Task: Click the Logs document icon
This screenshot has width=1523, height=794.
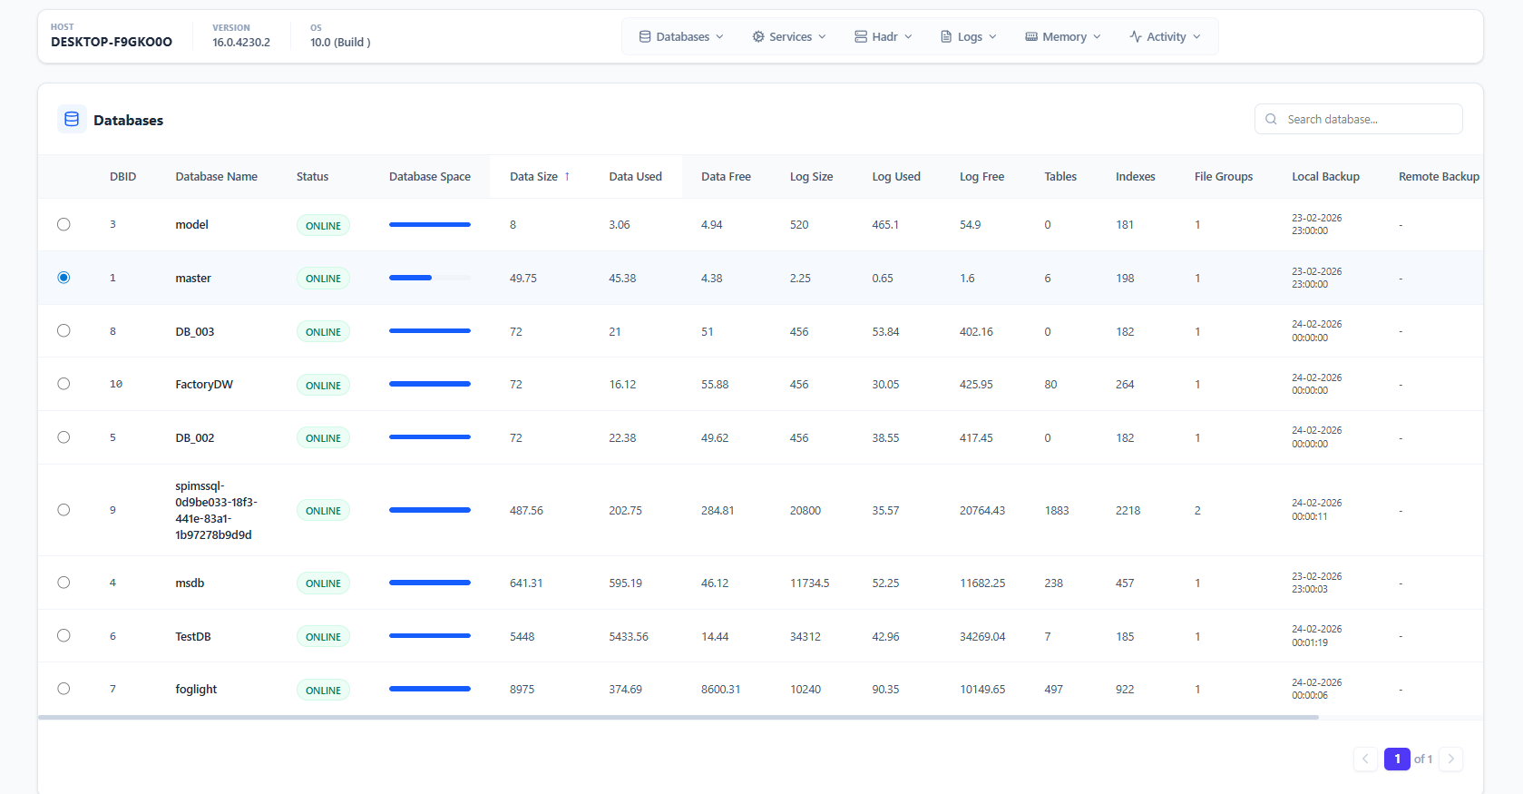Action: (946, 37)
